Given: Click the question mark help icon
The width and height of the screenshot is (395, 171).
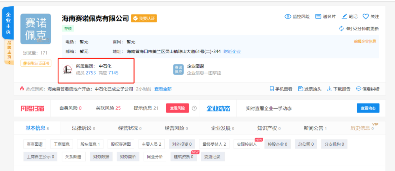Looking at the screenshot, I should [x=194, y=108].
